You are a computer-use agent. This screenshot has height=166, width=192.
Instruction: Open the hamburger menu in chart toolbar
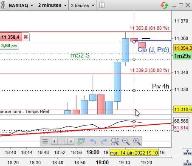(x=45, y=141)
